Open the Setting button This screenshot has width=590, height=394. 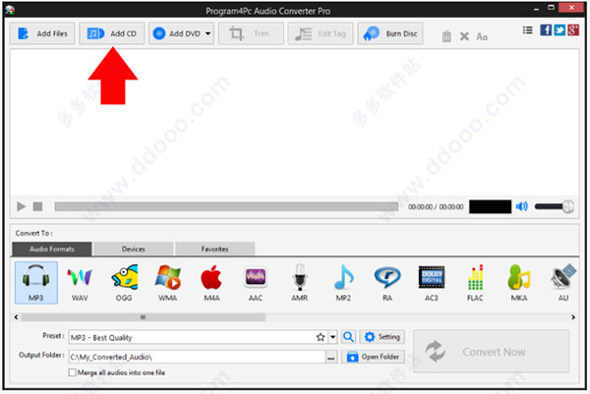coord(383,337)
